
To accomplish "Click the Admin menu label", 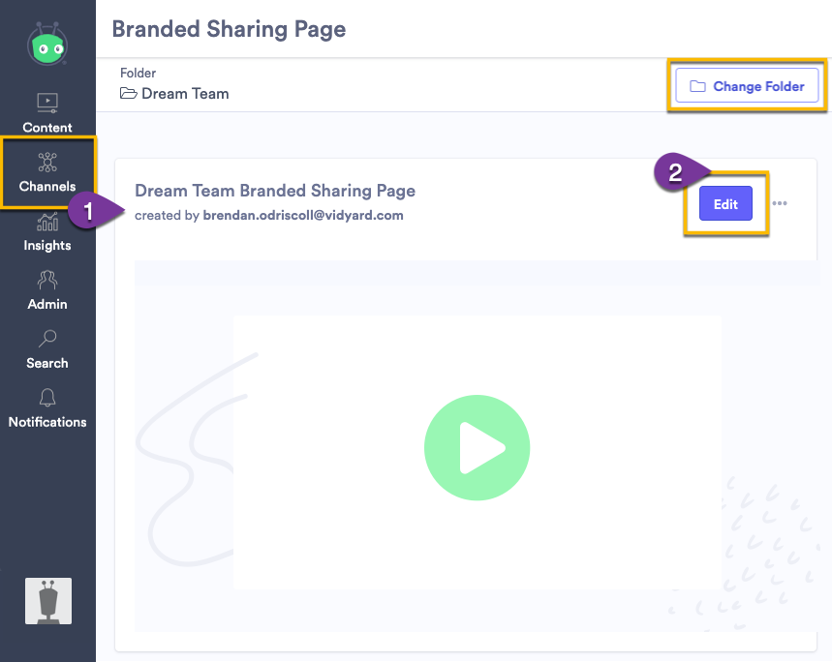I will click(x=47, y=304).
